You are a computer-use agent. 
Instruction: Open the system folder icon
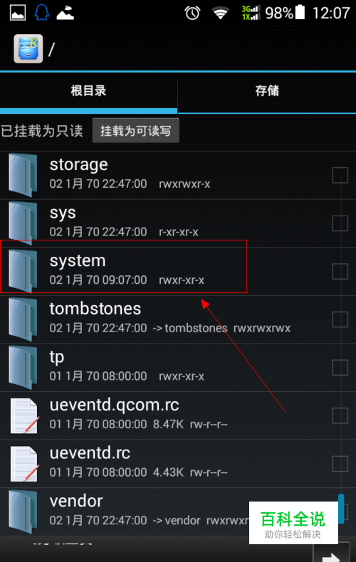[23, 271]
